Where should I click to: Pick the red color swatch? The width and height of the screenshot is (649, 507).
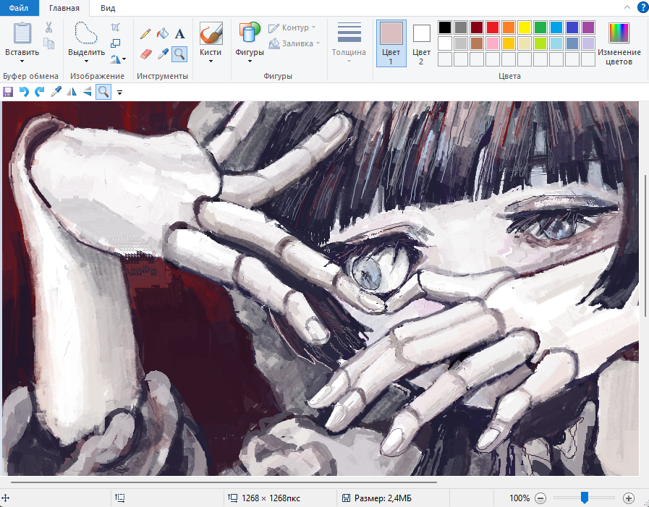[x=493, y=27]
